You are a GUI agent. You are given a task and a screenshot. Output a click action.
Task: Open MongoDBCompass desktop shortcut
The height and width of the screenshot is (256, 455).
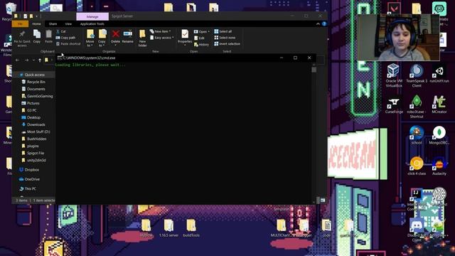click(439, 135)
